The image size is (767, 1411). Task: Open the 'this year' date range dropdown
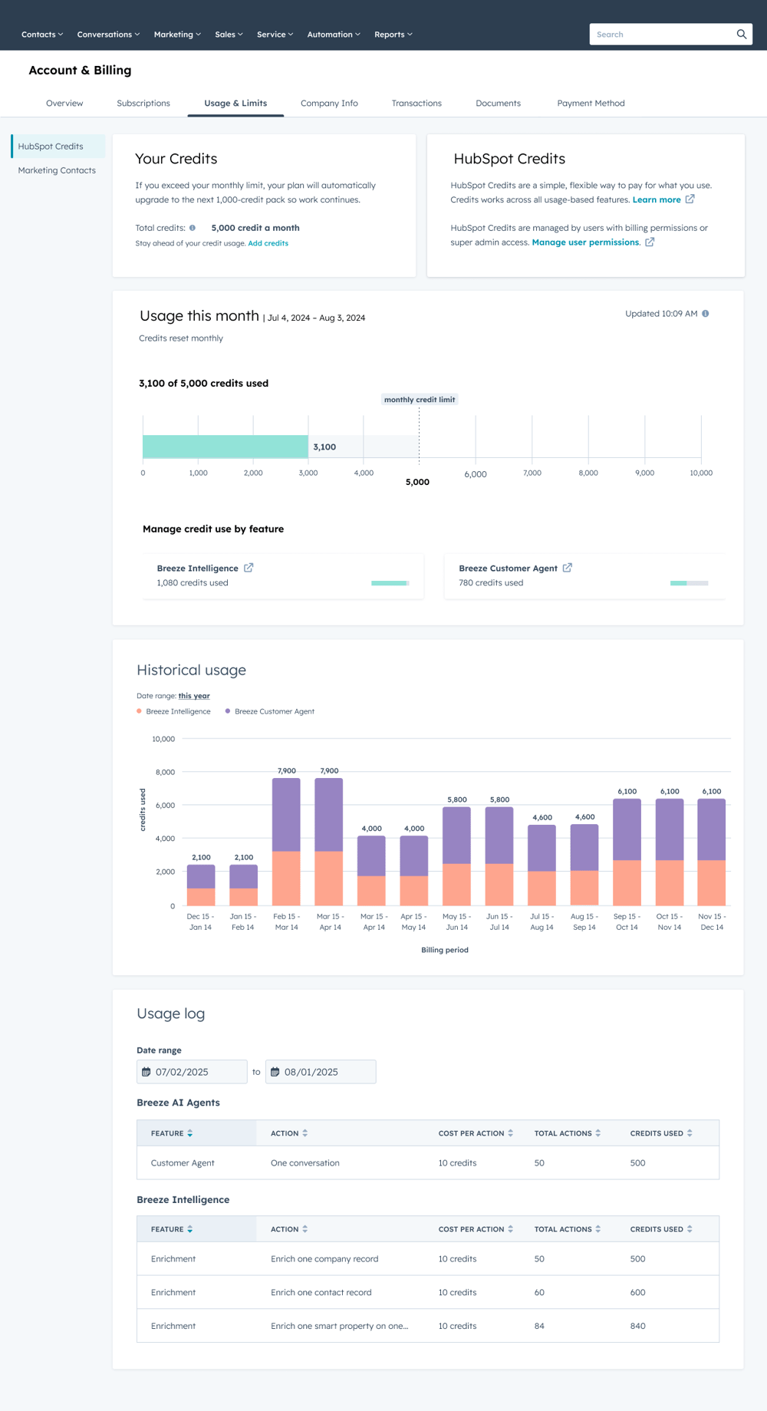(194, 696)
